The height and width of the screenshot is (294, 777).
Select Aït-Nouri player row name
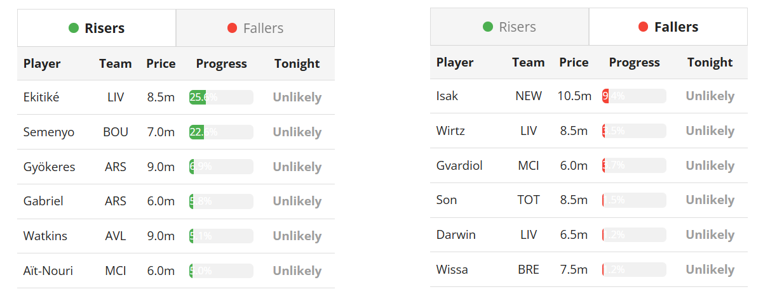coord(48,271)
